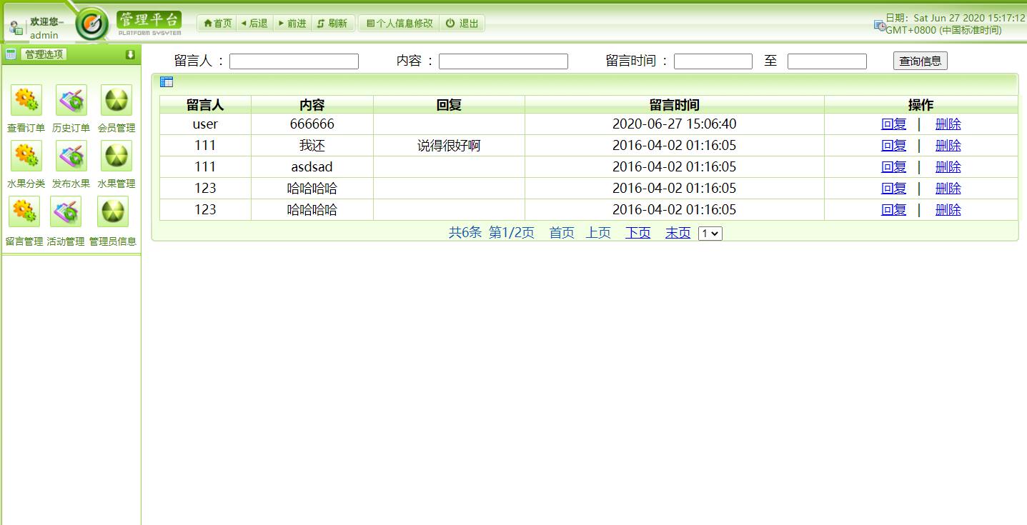Focus the 内容 search input field

tap(503, 61)
